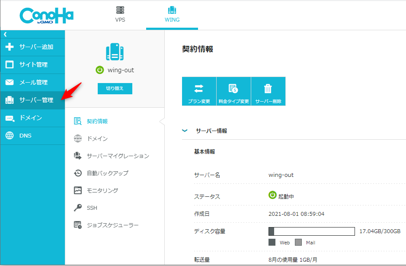The width and height of the screenshot is (406, 266).
Task: Click the 自動バックアップ icon
Action: [x=78, y=173]
